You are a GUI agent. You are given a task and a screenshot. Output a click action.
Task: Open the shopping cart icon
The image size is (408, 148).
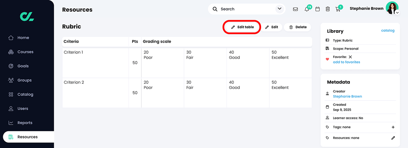point(338,9)
